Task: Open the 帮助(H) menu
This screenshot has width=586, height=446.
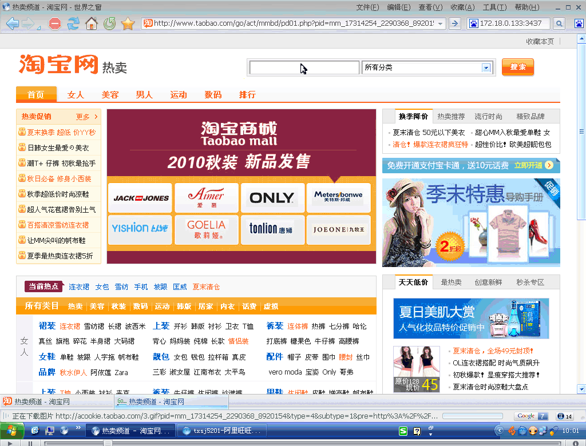Action: coord(527,7)
